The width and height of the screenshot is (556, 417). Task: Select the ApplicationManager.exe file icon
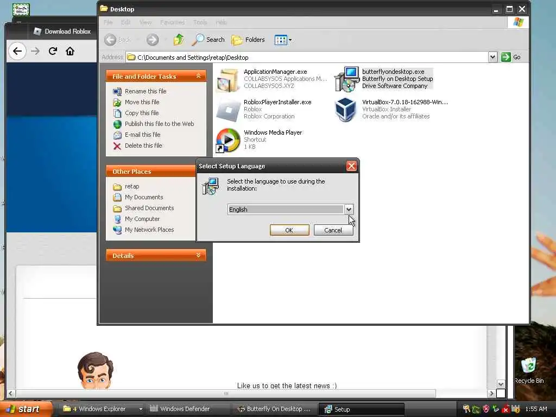pyautogui.click(x=228, y=79)
